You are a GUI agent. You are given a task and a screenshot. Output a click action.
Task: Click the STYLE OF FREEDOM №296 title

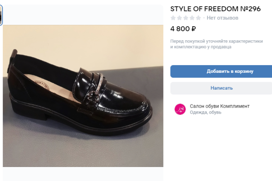coord(215,9)
